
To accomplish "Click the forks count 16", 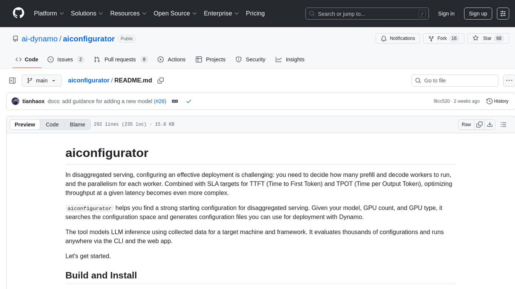I will click(x=454, y=38).
